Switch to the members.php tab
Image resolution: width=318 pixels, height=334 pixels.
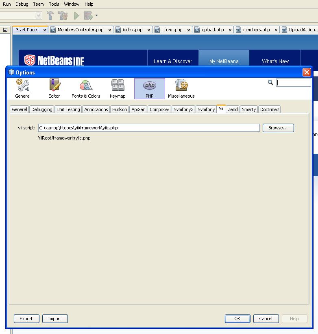(x=256, y=30)
